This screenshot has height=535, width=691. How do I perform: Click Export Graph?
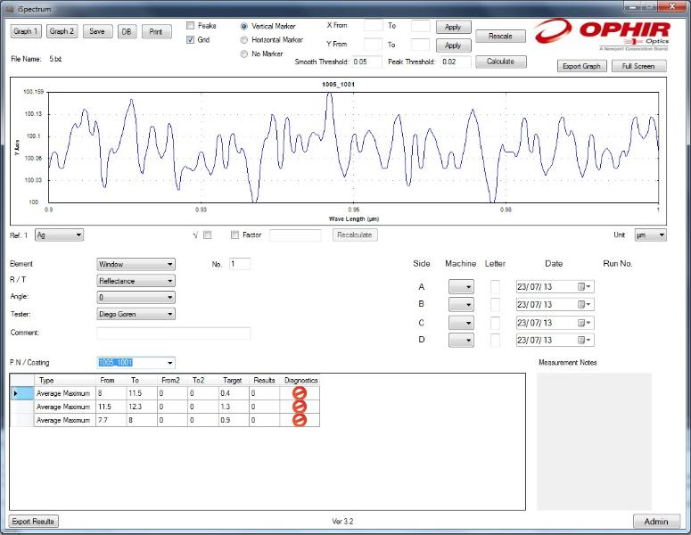pyautogui.click(x=581, y=66)
